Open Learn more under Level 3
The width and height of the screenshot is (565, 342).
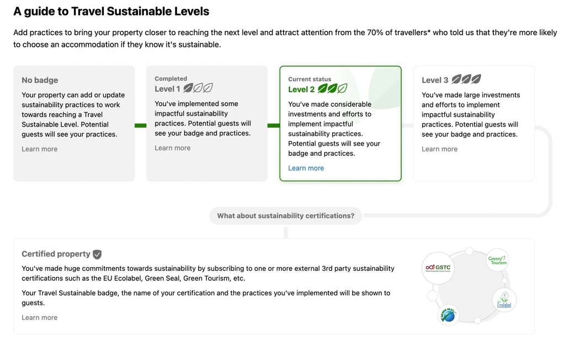tap(440, 149)
